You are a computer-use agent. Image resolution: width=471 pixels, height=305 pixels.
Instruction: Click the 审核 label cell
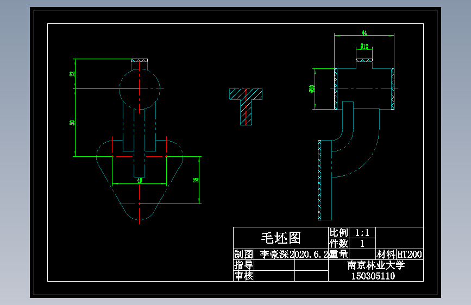243,276
